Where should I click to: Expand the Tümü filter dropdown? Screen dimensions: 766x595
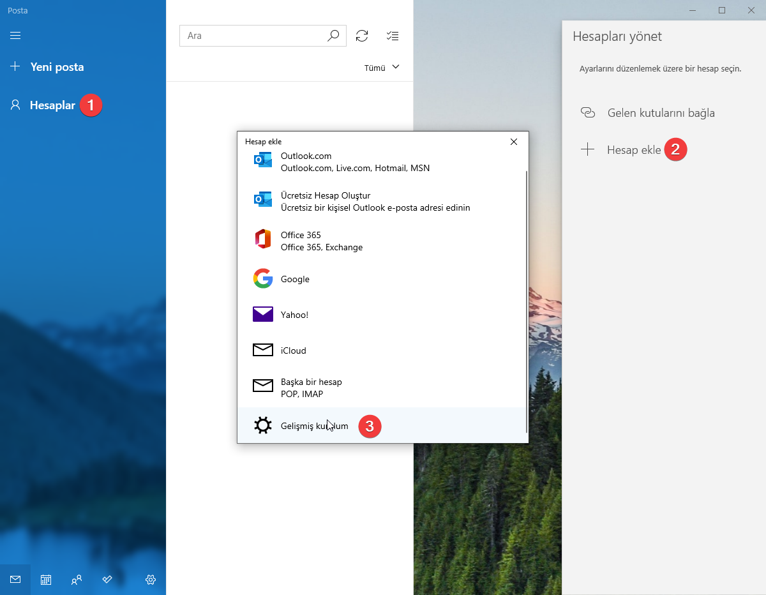[x=382, y=68]
